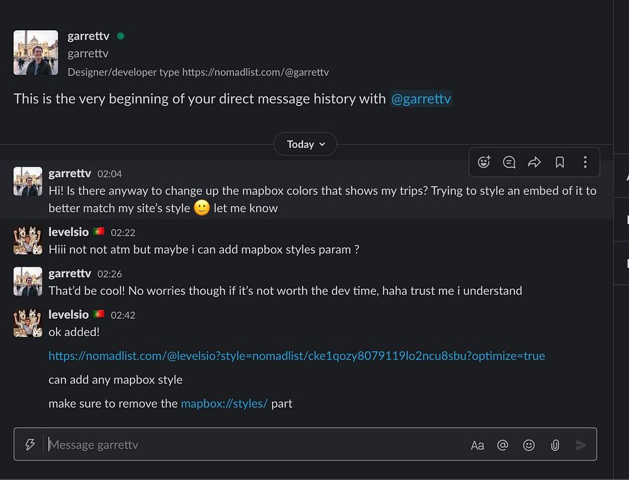Forward the message using share arrow
This screenshot has height=480, width=629.
coord(535,162)
